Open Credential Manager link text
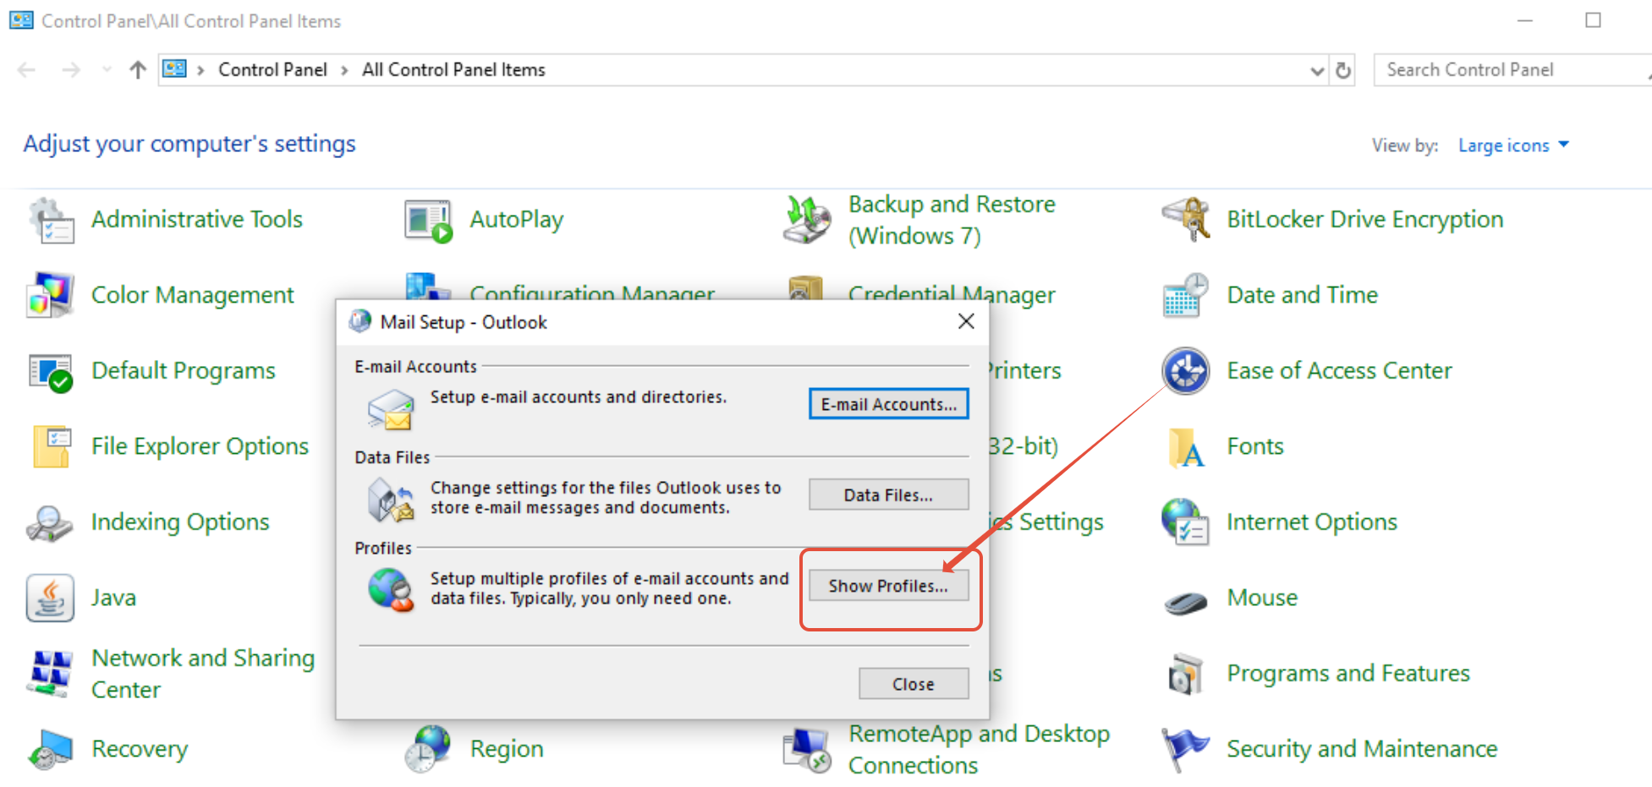The height and width of the screenshot is (787, 1652). pos(952,295)
